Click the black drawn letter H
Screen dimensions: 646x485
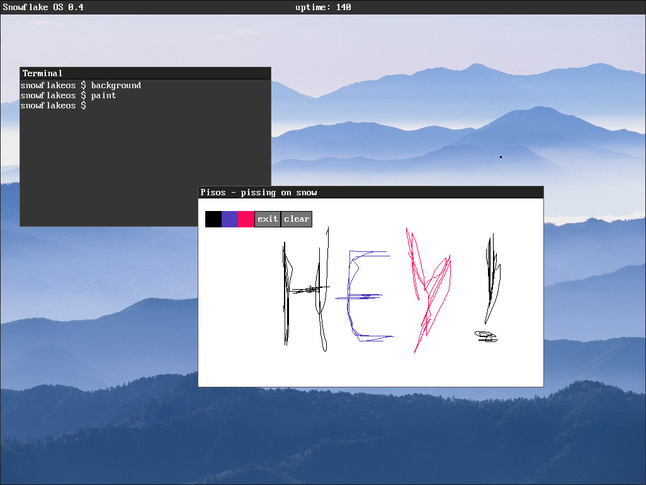pos(306,290)
